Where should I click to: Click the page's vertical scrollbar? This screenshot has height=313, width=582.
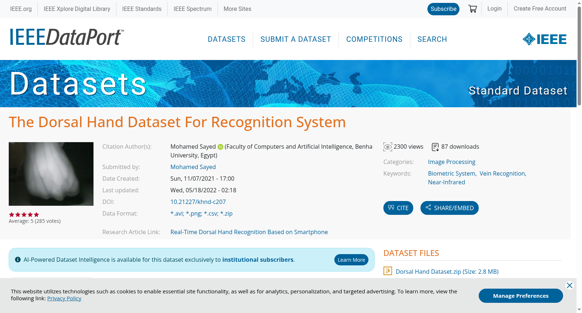579,56
